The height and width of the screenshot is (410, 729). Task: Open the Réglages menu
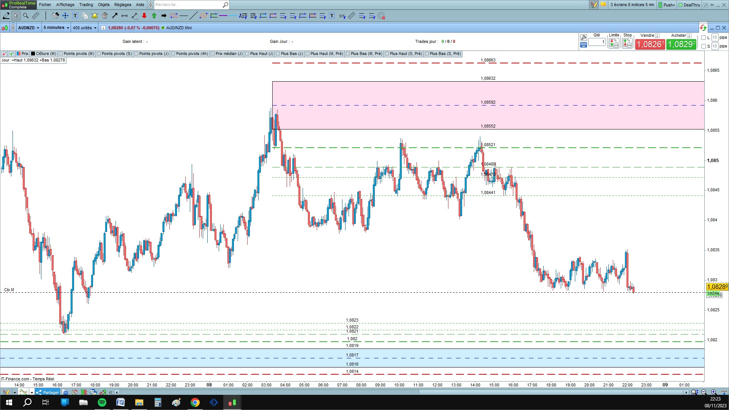pos(123,5)
